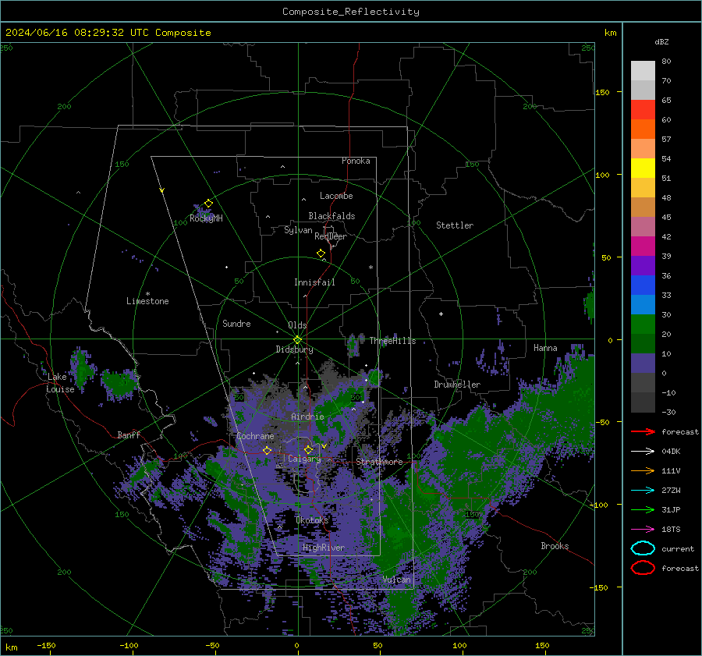Click the red forecast ellipse icon
The width and height of the screenshot is (702, 656).
click(x=643, y=568)
